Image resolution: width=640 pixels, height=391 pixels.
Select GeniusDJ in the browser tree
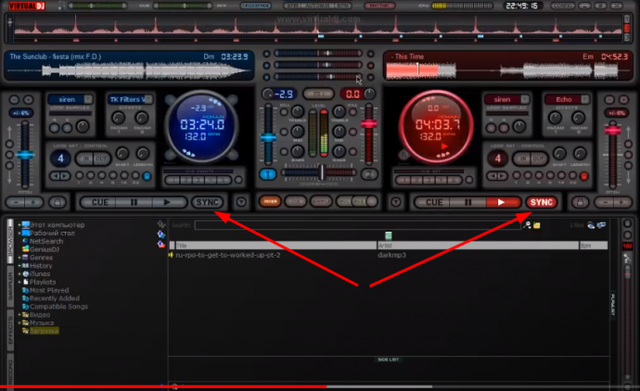tap(45, 249)
